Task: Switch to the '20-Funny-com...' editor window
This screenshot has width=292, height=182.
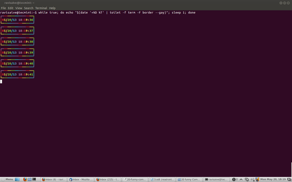Action: (135, 180)
